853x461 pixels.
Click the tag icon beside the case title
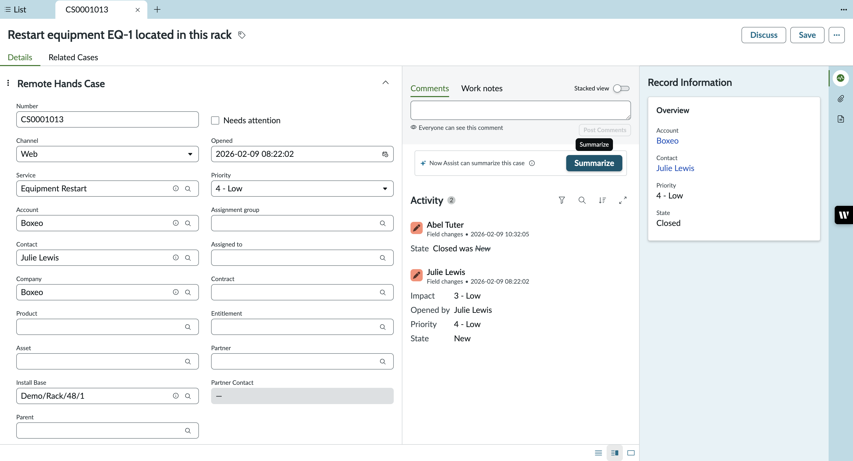[242, 35]
